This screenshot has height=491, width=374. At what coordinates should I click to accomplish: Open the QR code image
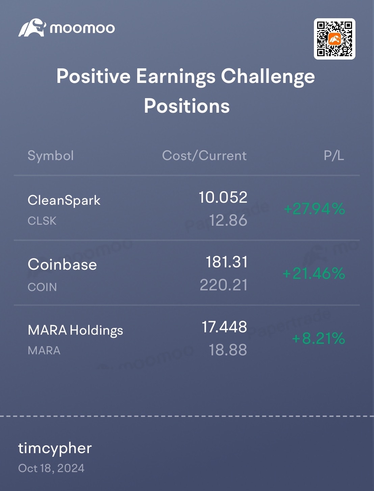pos(334,39)
